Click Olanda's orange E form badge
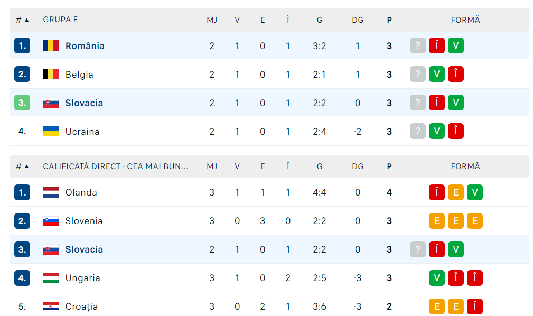Viewport: 533px width, 316px height. pos(456,192)
